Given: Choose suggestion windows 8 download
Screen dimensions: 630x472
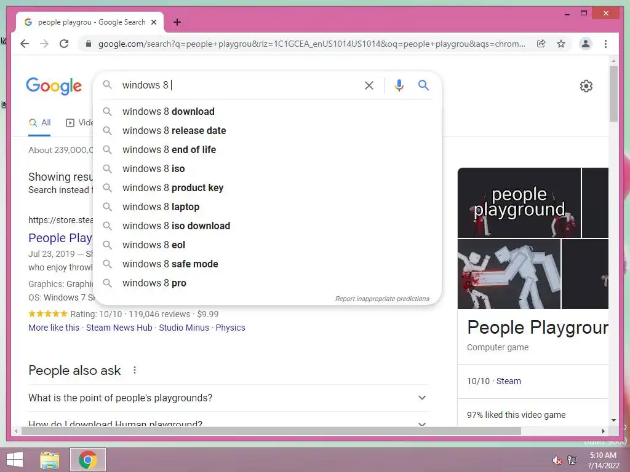Looking at the screenshot, I should (x=267, y=112).
